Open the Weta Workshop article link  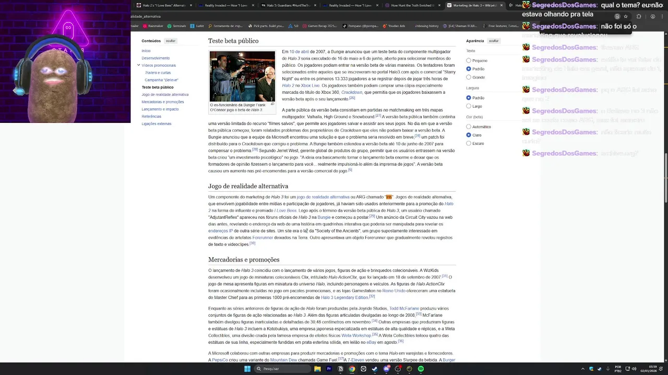point(356,335)
